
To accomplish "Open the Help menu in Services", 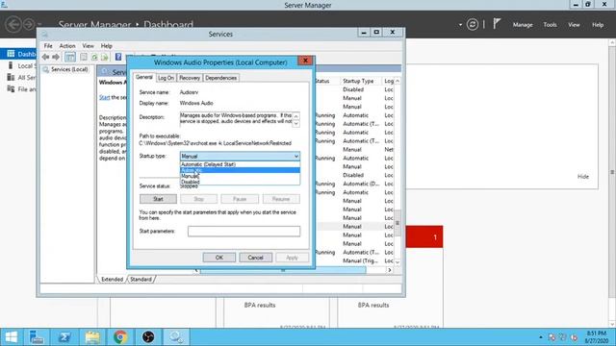I will (x=107, y=46).
